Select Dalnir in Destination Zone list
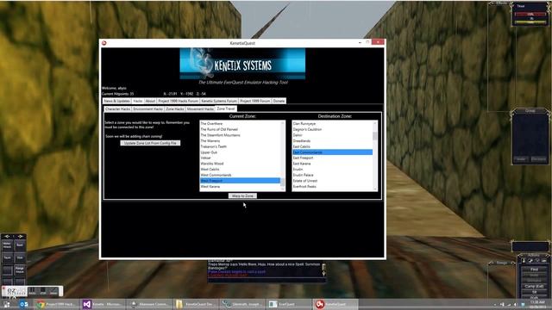Screen dimensions: 552x310 click(x=332, y=135)
